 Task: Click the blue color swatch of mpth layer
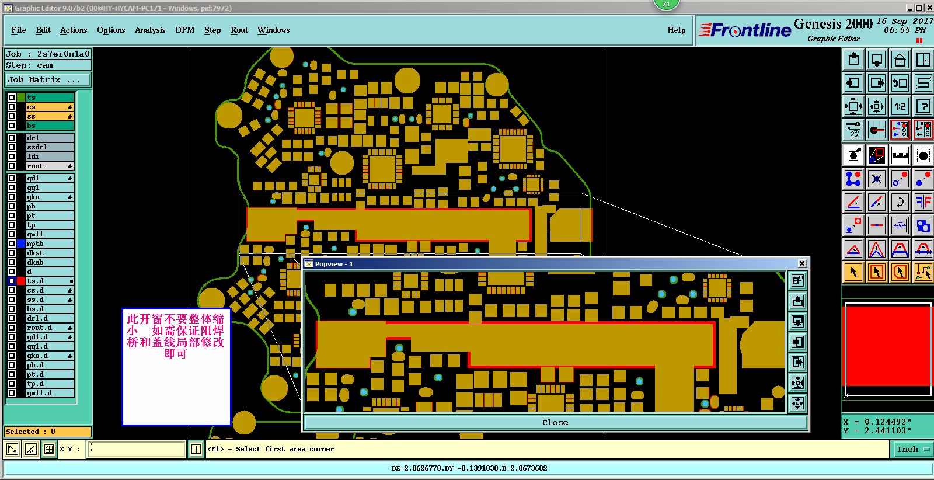point(21,244)
